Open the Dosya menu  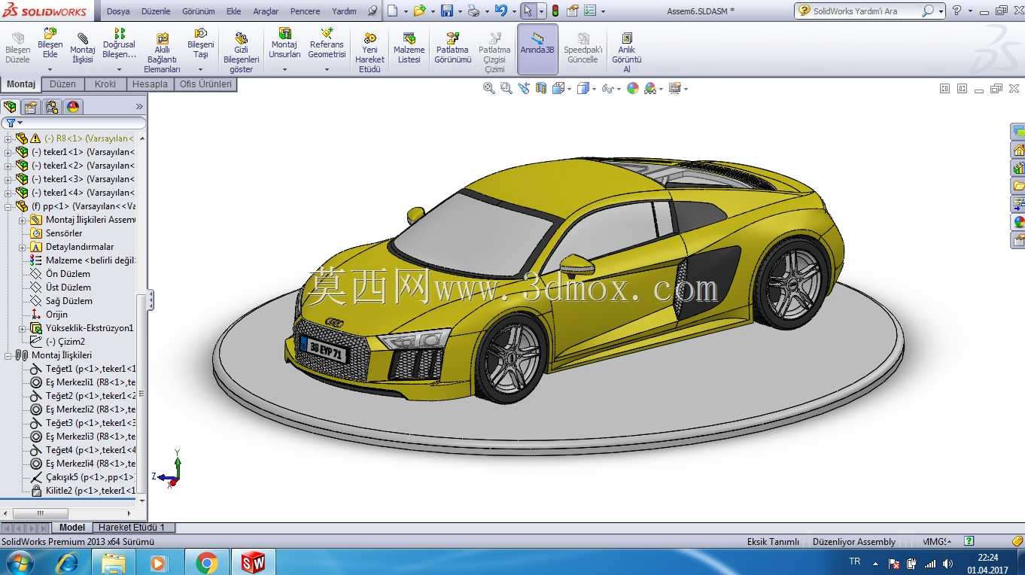coord(118,11)
